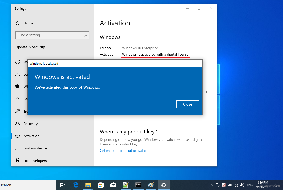Click the 'Windows' section heading under Activation
This screenshot has height=190, width=283.
point(110,37)
